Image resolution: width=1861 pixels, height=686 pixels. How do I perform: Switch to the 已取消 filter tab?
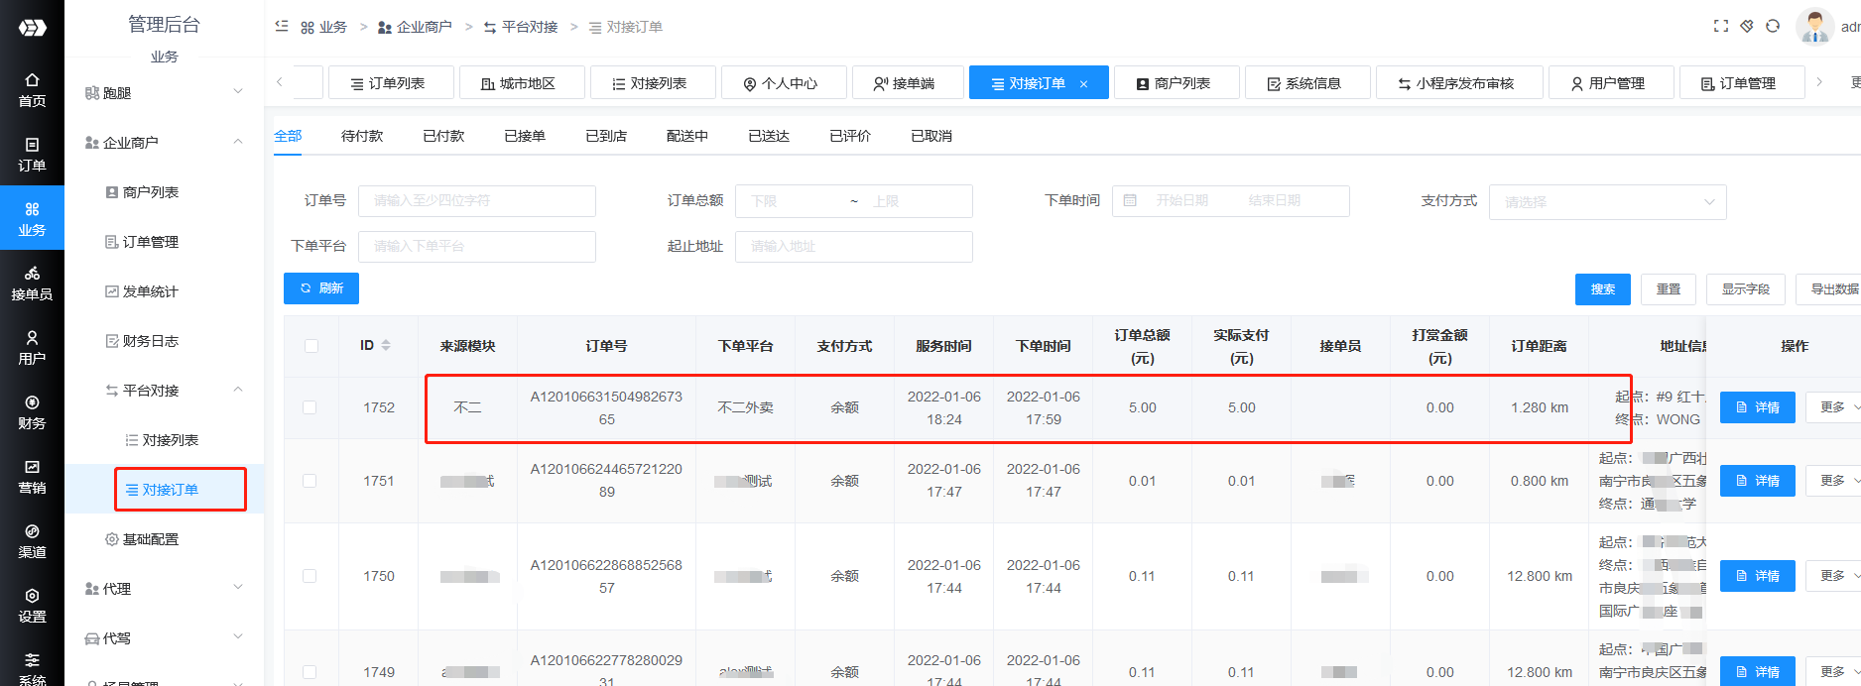(931, 136)
